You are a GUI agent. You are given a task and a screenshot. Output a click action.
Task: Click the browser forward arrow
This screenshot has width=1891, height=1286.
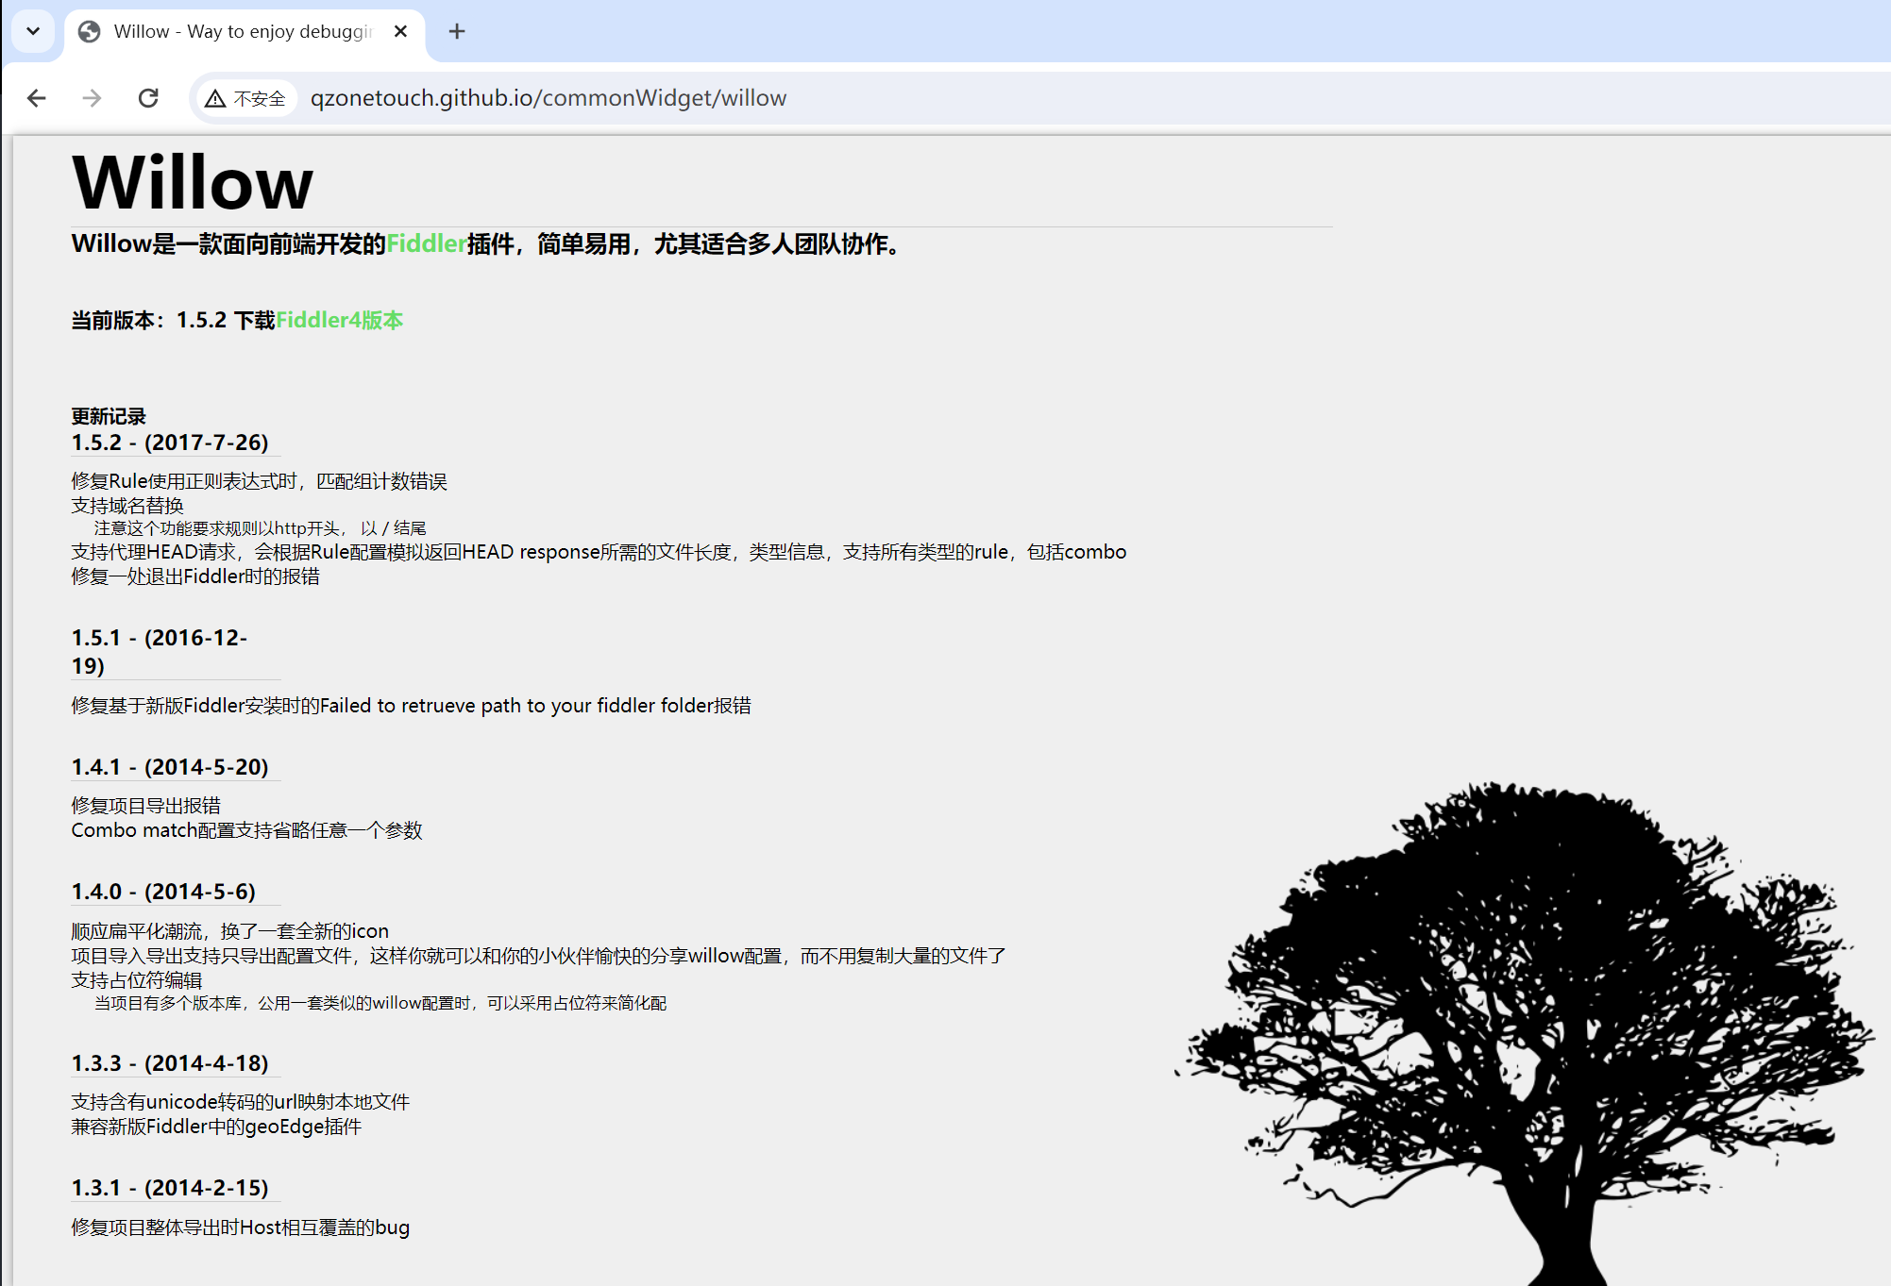click(x=92, y=98)
